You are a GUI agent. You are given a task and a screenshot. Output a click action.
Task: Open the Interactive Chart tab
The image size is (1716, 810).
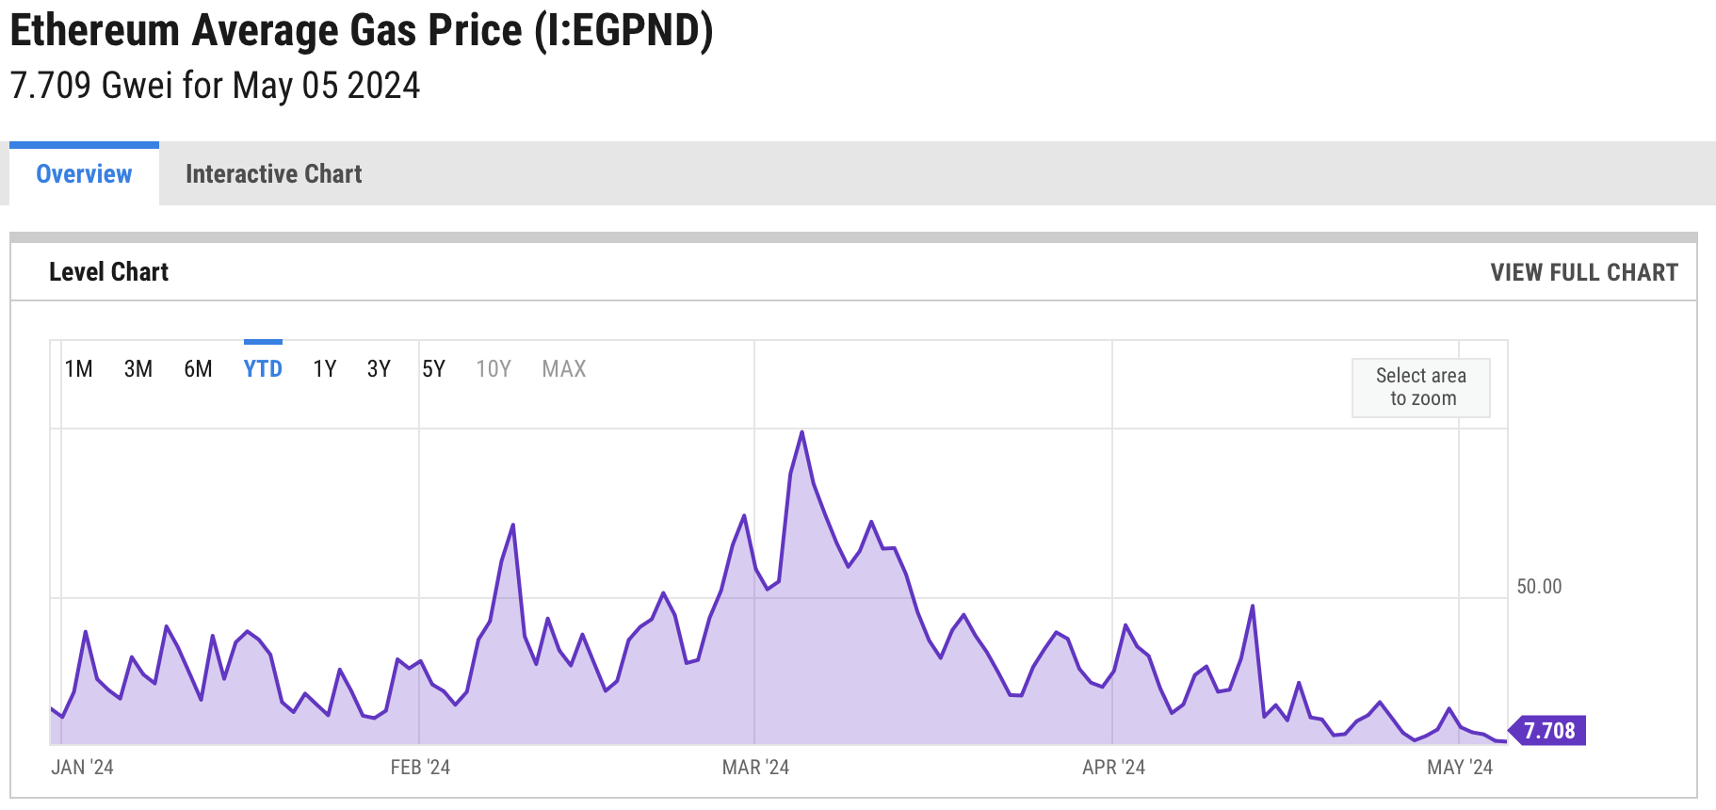[273, 174]
